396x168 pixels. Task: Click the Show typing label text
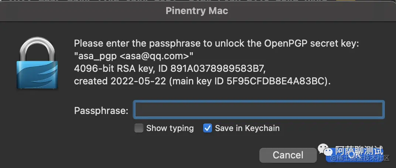click(170, 128)
